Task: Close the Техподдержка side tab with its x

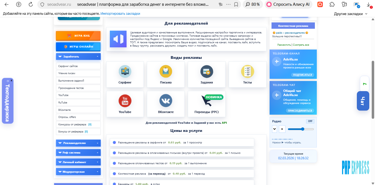Action: [x=12, y=80]
